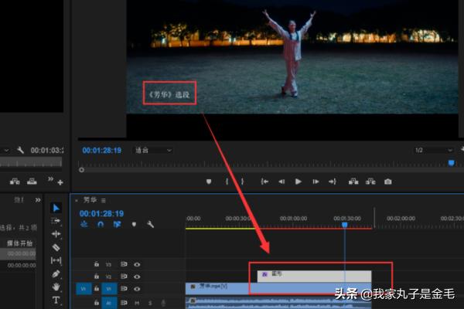
Task: Select the Type tool
Action: pyautogui.click(x=56, y=300)
